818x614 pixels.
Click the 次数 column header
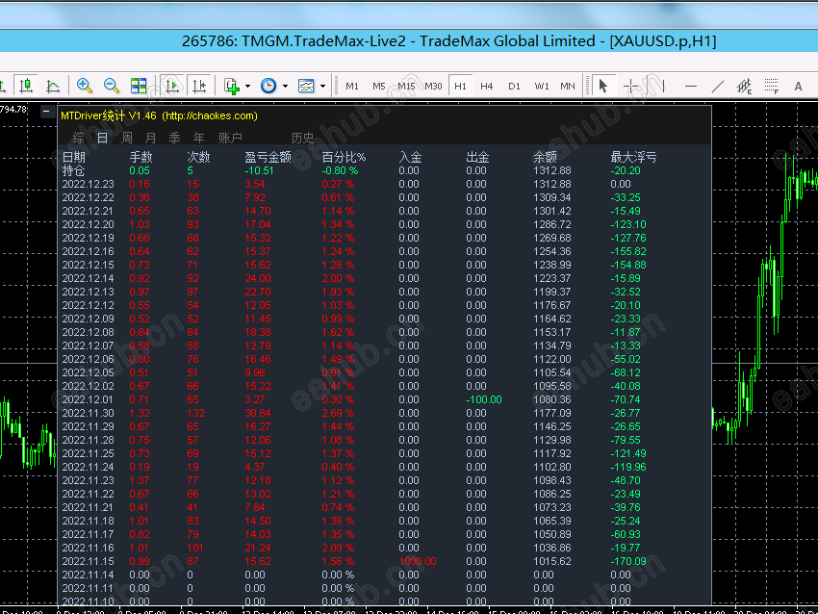199,157
